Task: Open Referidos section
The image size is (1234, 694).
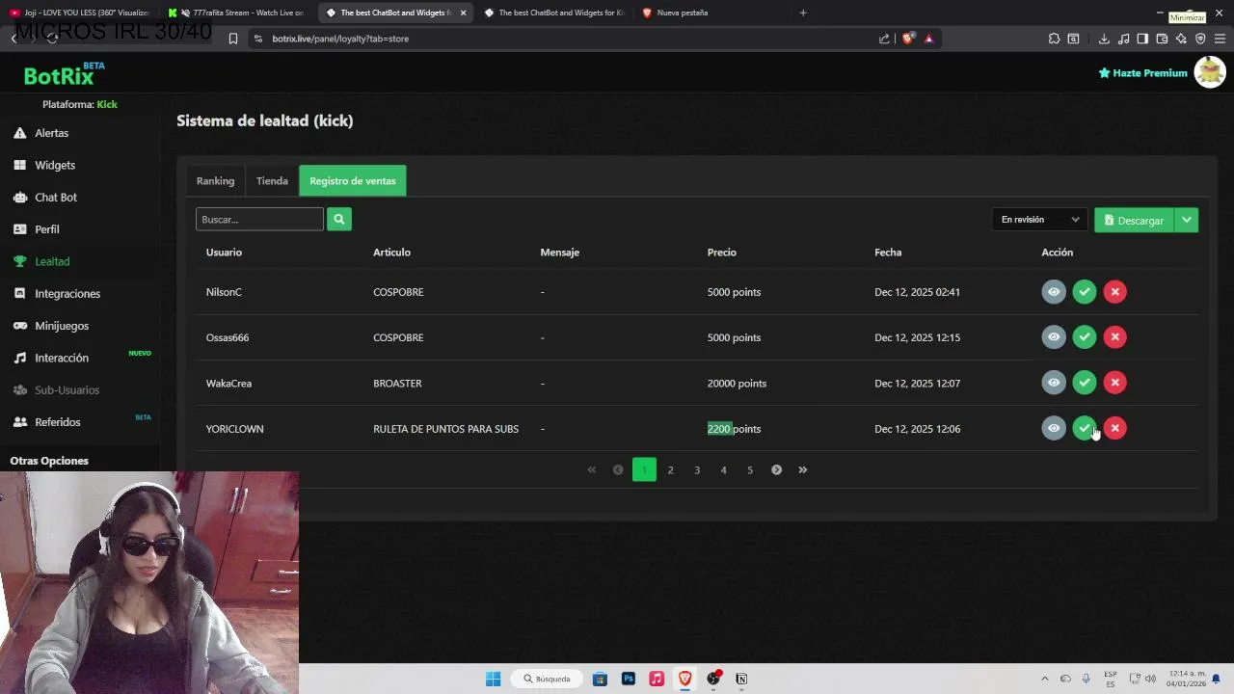Action: [x=46, y=422]
